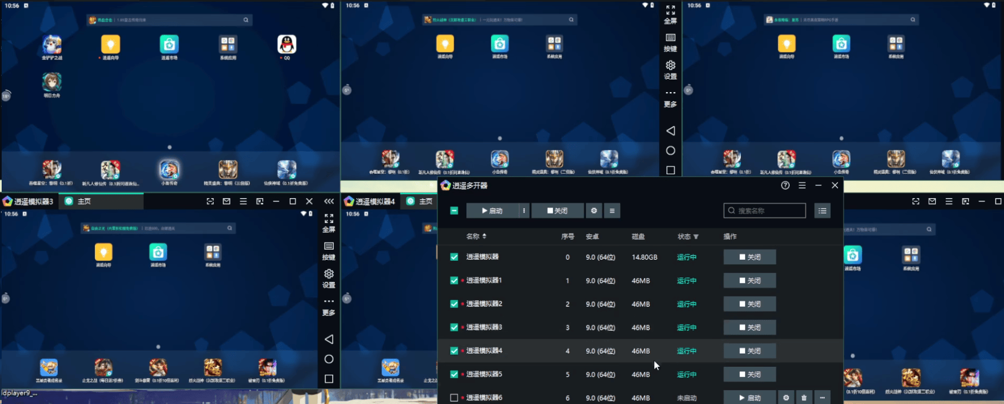
Task: Open 系统应用 folder in the 逍遥模拟器3 window
Action: (213, 255)
